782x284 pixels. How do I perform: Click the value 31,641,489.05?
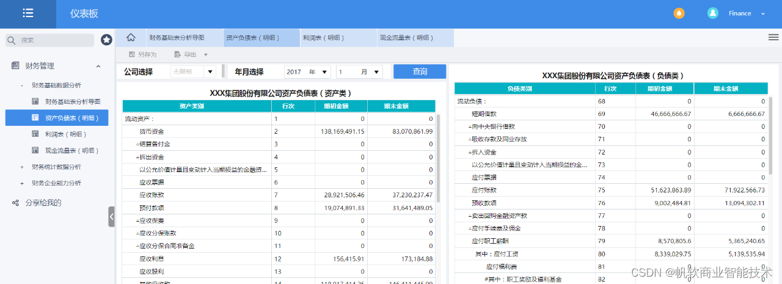(412, 208)
